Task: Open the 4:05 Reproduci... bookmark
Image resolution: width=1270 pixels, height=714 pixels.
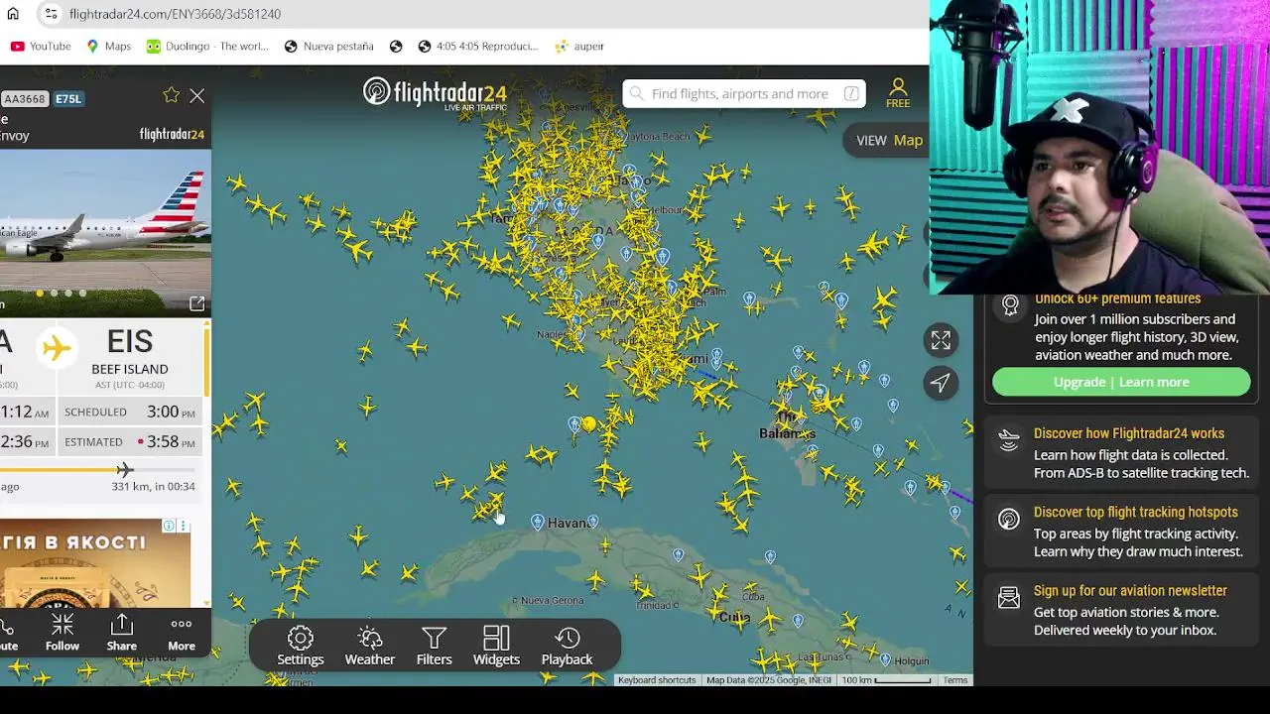Action: tap(477, 46)
